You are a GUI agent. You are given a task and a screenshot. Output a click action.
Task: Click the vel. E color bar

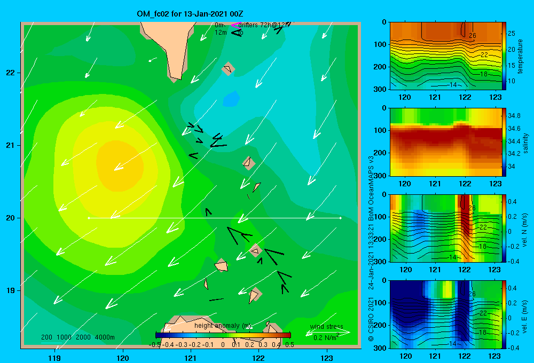pos(504,314)
